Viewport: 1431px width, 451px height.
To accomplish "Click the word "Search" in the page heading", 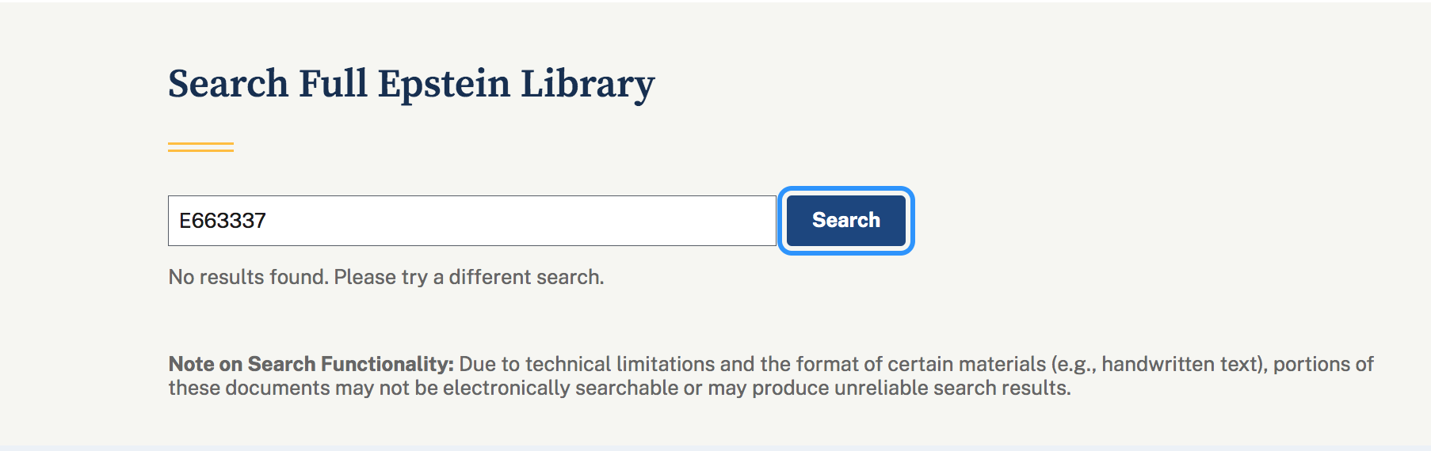I will (x=228, y=84).
